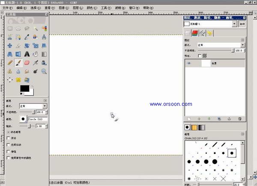The image size is (257, 186).
Task: Select the Foreground Select tool
Action: [18, 37]
